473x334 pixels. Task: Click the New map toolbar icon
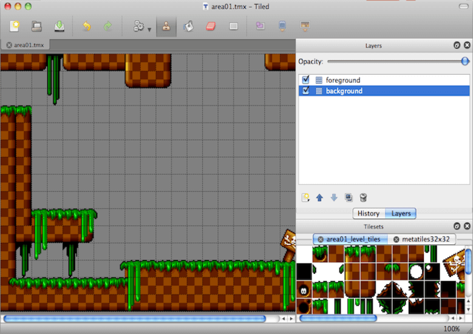pyautogui.click(x=15, y=26)
